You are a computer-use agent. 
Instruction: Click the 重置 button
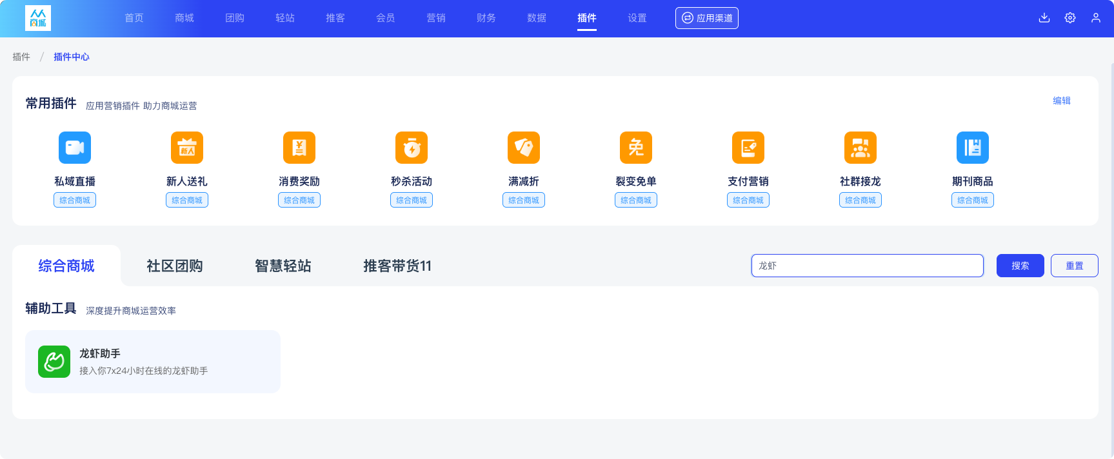1075,266
